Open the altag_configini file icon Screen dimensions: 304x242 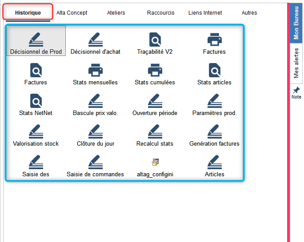pos(155,162)
